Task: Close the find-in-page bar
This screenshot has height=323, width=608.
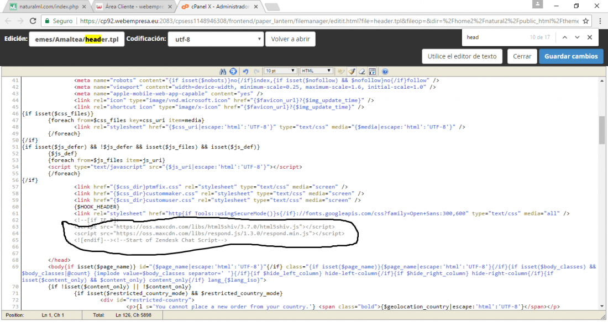Action: tap(590, 37)
